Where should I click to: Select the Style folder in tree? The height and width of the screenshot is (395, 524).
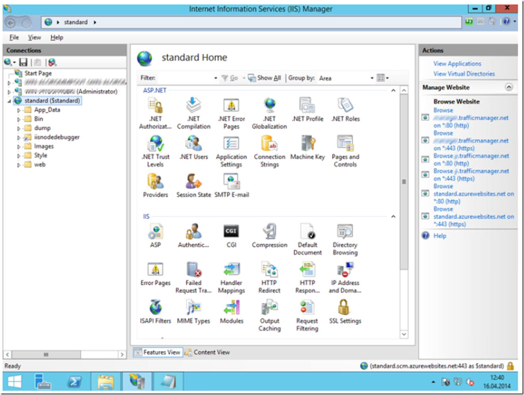coord(40,156)
